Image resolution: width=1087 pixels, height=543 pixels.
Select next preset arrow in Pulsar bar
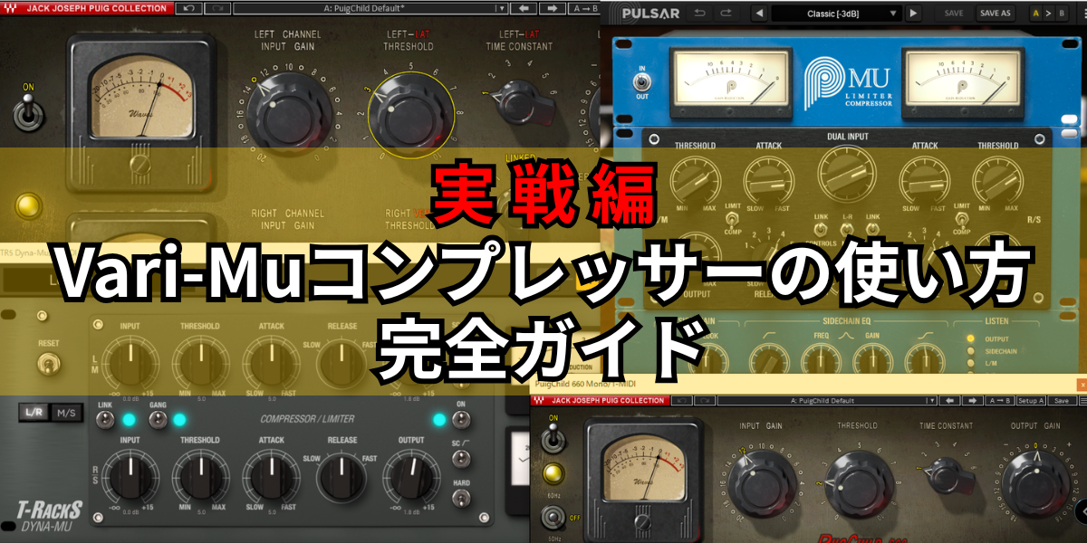913,12
